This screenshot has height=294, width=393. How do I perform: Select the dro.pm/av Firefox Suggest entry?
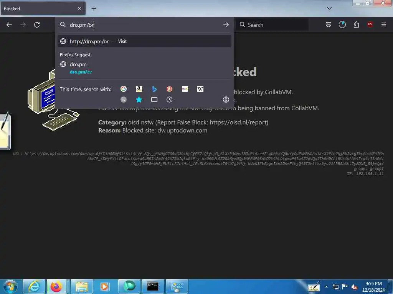coord(144,68)
